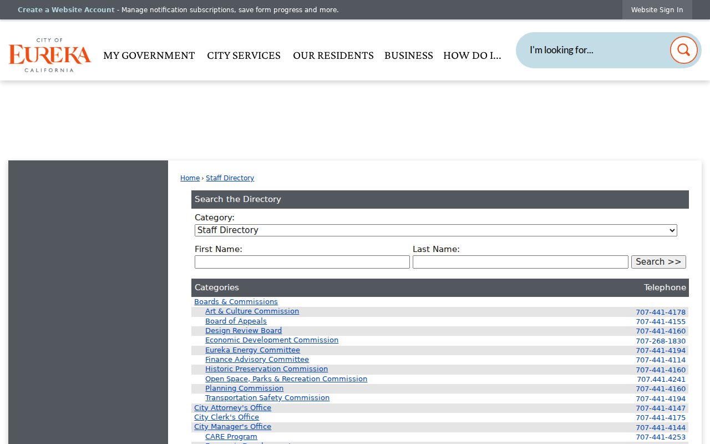Open Design Review Board link

[x=244, y=331]
